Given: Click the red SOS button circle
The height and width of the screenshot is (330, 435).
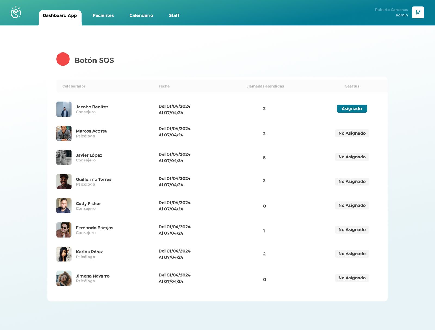Looking at the screenshot, I should (63, 59).
